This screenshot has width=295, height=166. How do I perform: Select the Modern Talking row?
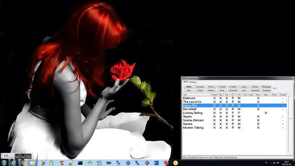[x=235, y=128]
